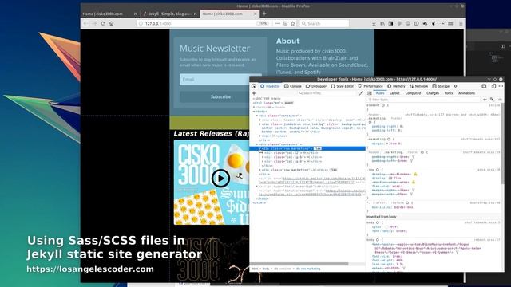The height and width of the screenshot is (287, 511).
Task: Open the Firefox library icon
Action: [382, 23]
